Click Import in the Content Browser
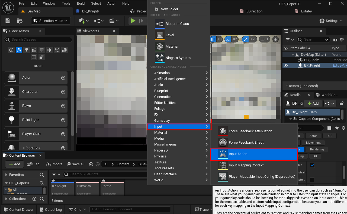Viewport: 347px width, 214px height. pyautogui.click(x=54, y=164)
